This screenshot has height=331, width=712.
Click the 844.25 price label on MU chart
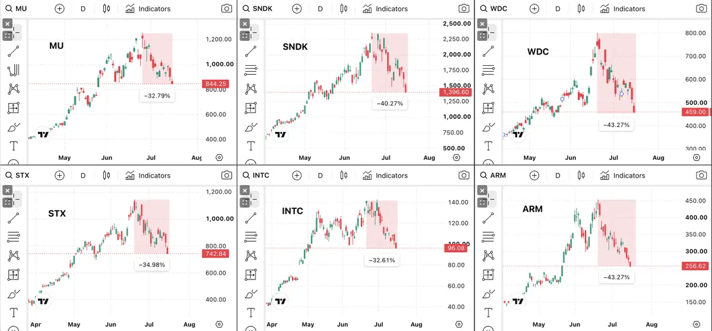[x=215, y=83]
